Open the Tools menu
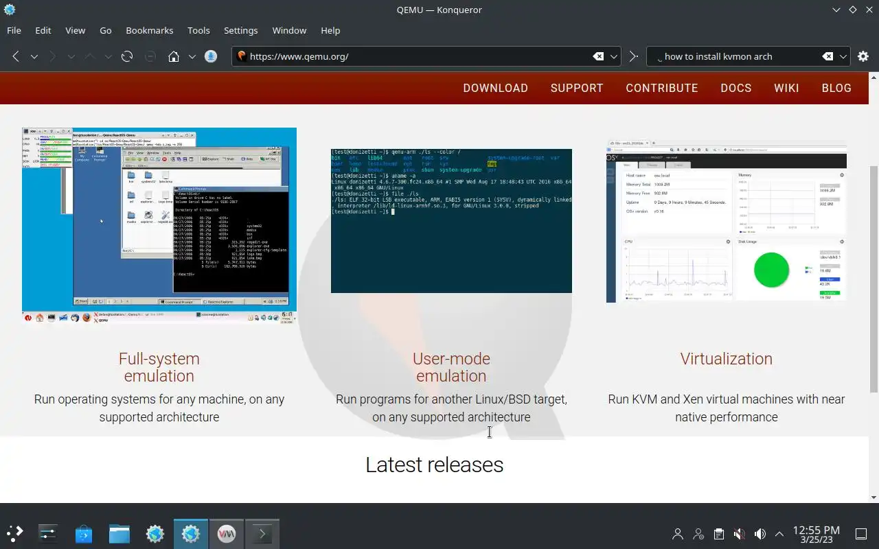 click(x=198, y=30)
